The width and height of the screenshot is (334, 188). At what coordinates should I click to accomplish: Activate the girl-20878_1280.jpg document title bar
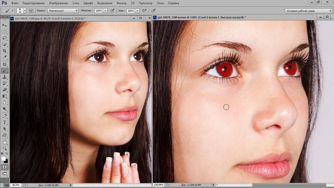[70, 18]
